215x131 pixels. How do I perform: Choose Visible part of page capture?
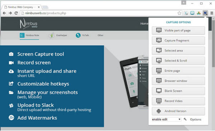tap(178, 30)
